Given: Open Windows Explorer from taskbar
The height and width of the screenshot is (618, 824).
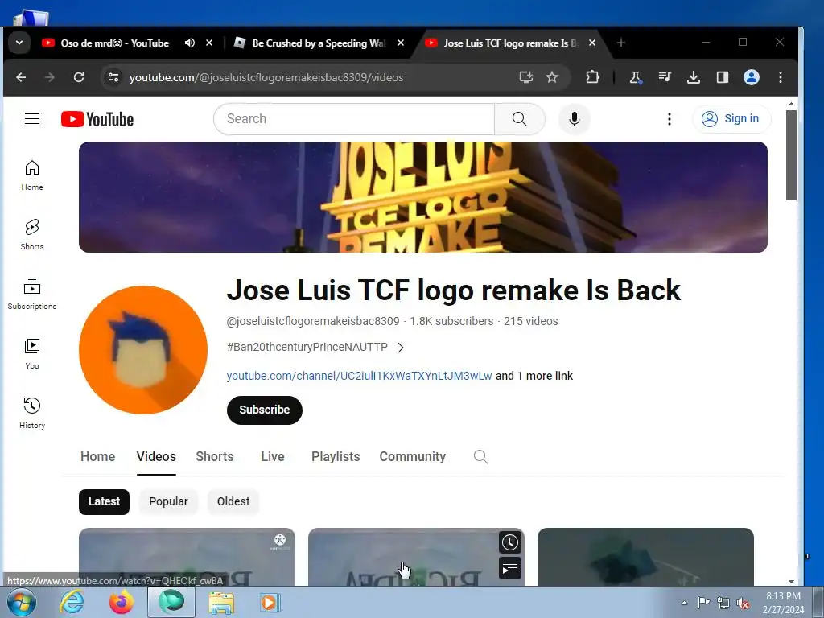Looking at the screenshot, I should coord(221,602).
